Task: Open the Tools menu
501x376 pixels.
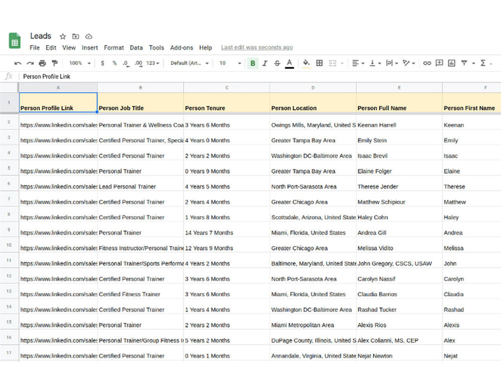Action: [156, 48]
